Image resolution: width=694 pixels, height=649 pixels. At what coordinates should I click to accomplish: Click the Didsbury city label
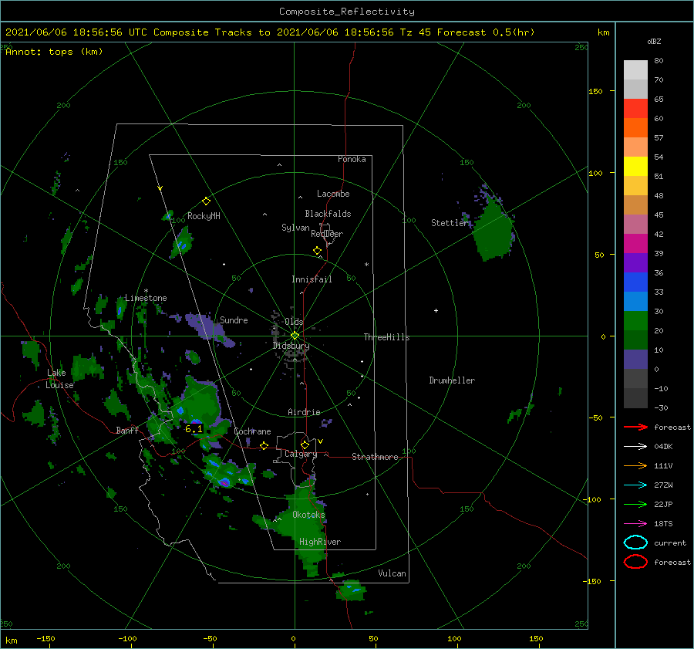tap(291, 346)
